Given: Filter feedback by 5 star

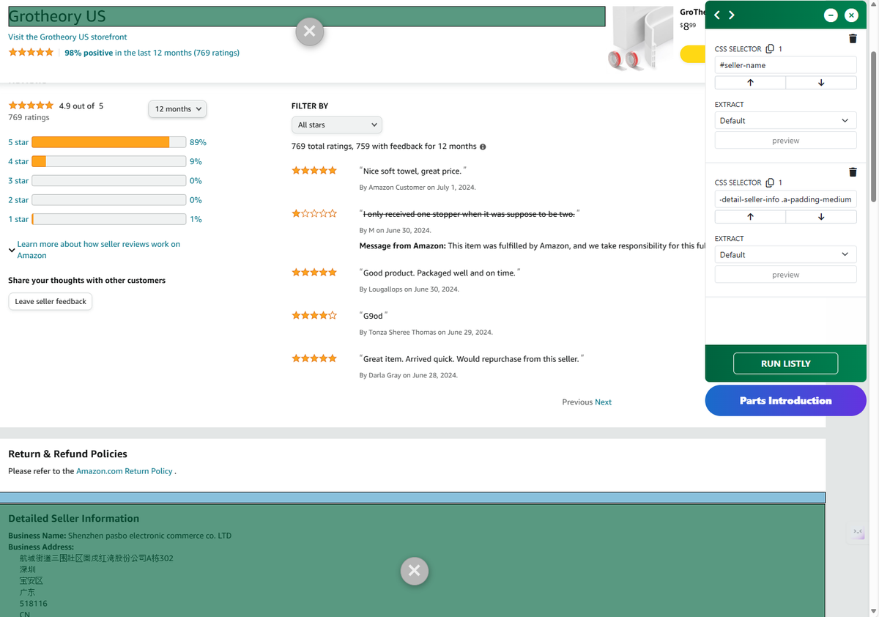Looking at the screenshot, I should (18, 142).
